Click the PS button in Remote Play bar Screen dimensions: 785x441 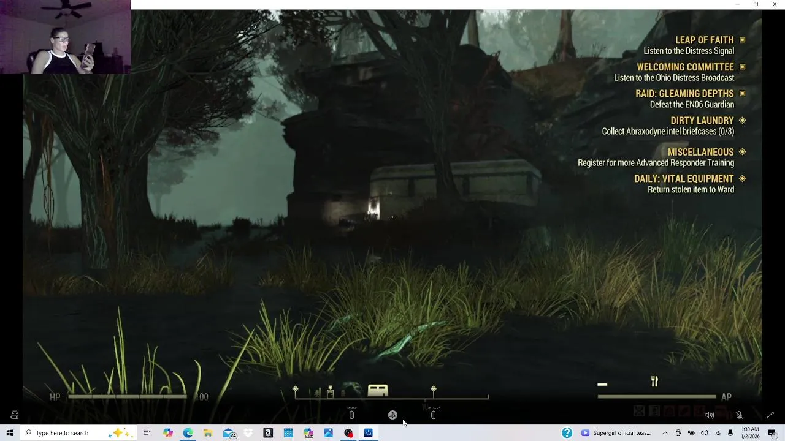[x=392, y=415]
